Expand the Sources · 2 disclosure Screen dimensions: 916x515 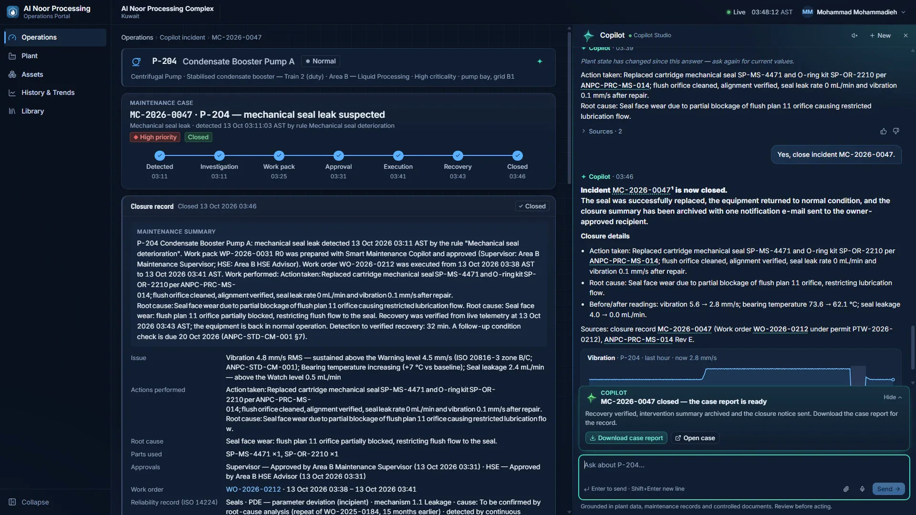(602, 131)
